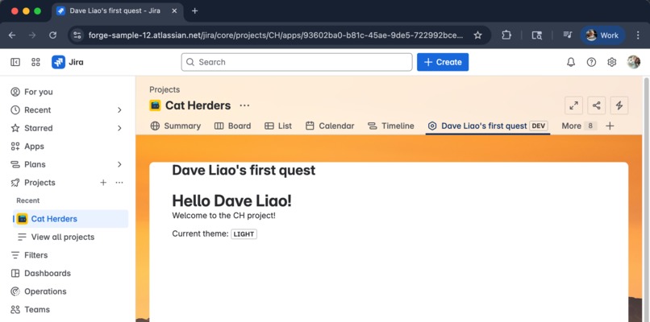Viewport: 650px width, 322px height.
Task: Go back in the browser
Action: (x=12, y=35)
